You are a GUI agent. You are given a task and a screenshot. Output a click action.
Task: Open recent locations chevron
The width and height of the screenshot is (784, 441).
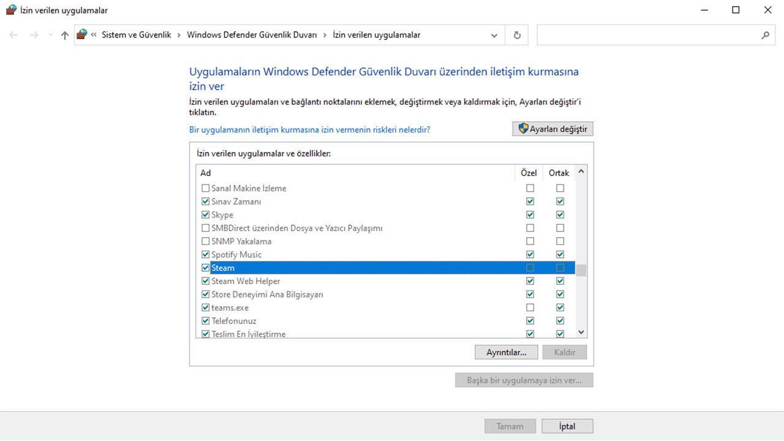pos(50,36)
